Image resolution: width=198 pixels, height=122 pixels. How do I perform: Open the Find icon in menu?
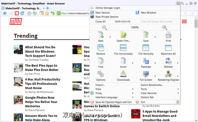pos(101,61)
